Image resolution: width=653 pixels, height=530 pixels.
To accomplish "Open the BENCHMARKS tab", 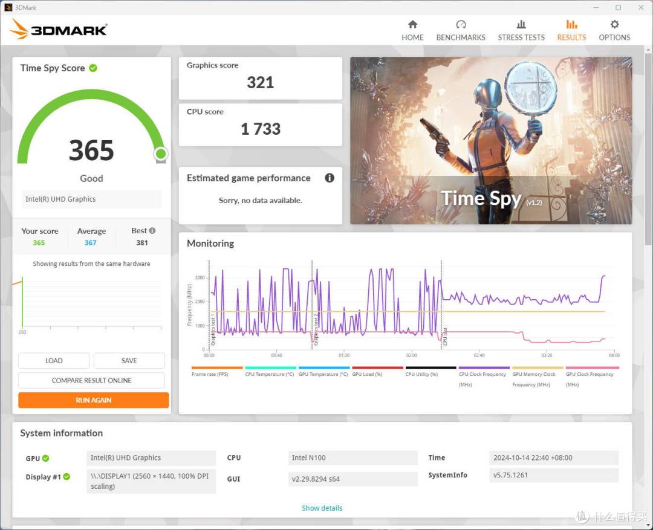I will [x=461, y=30].
